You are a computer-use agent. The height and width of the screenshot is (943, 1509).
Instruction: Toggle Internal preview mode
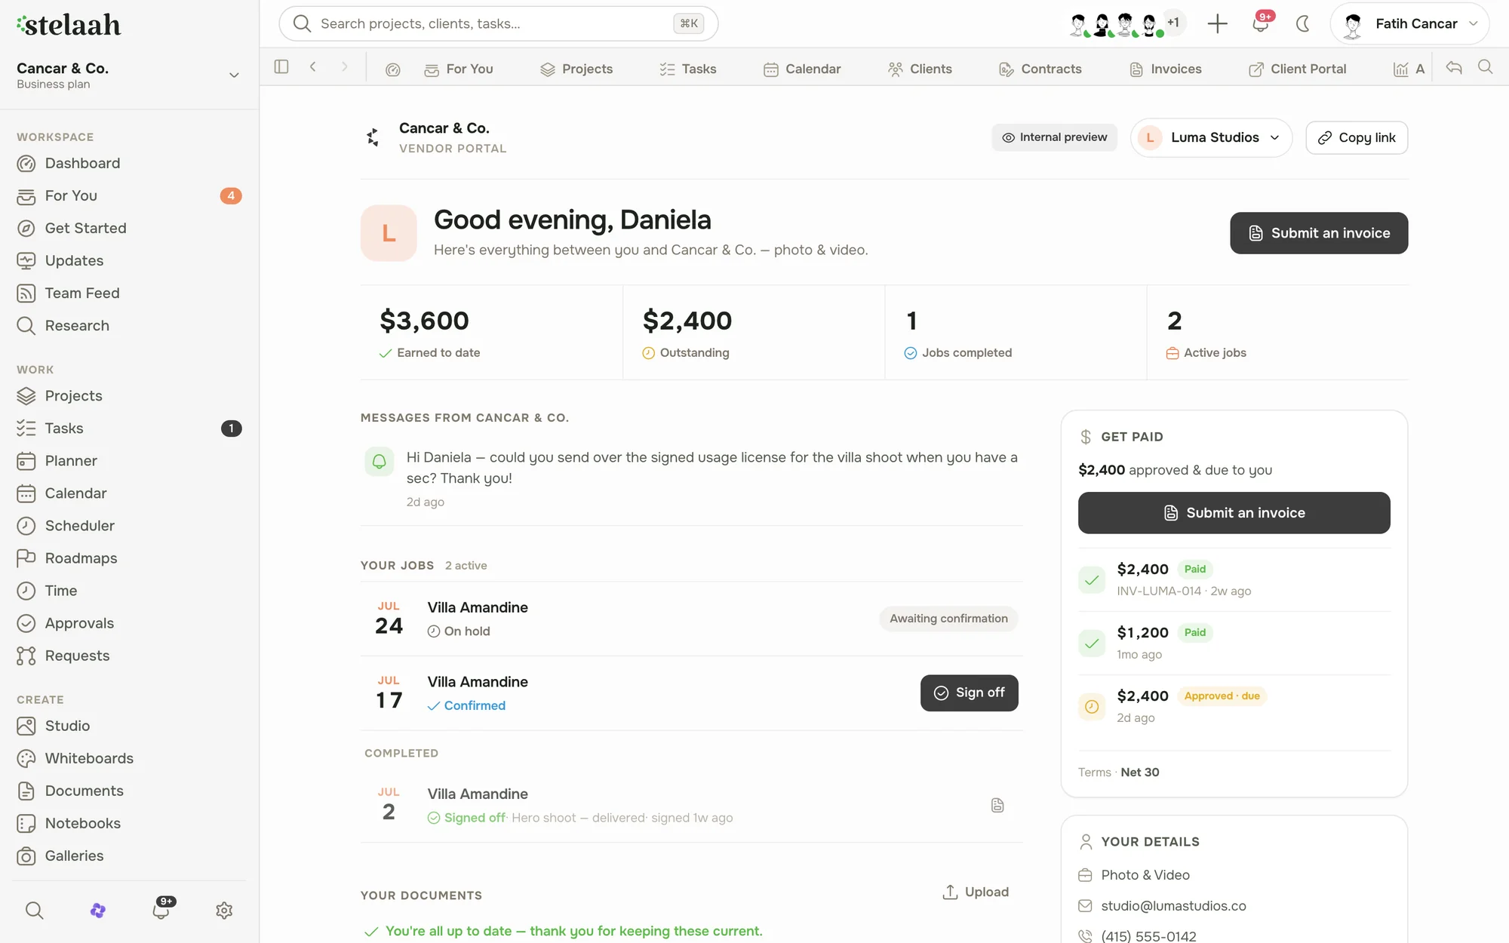click(1054, 137)
